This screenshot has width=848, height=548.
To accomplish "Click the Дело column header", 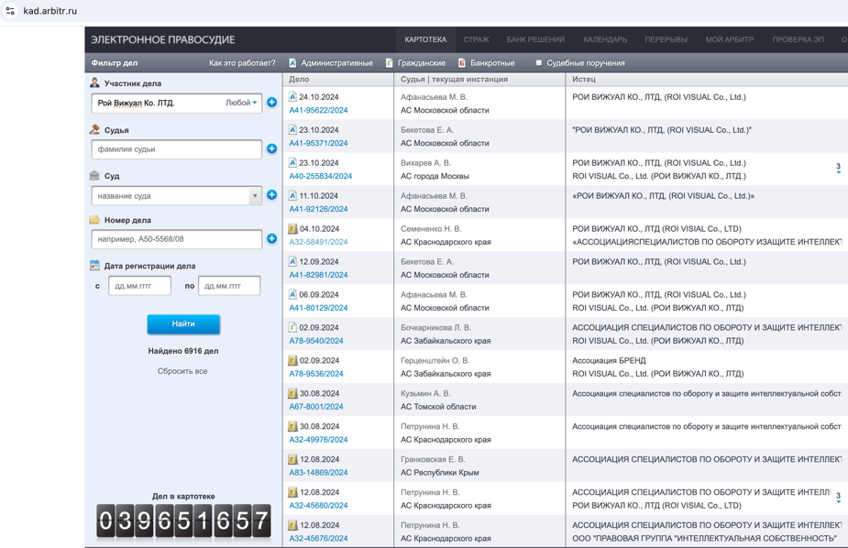I will (299, 80).
